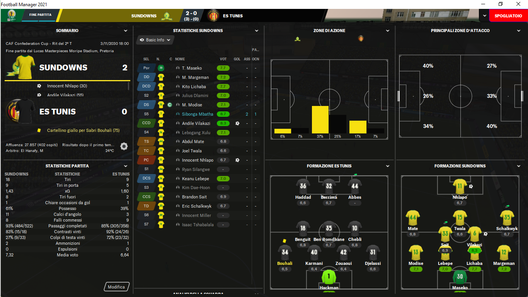Image resolution: width=528 pixels, height=297 pixels.
Task: Click the Sundowns team name in Sommario
Action: [63, 68]
